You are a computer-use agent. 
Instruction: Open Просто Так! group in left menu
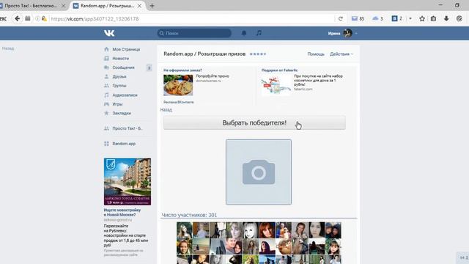click(x=128, y=128)
